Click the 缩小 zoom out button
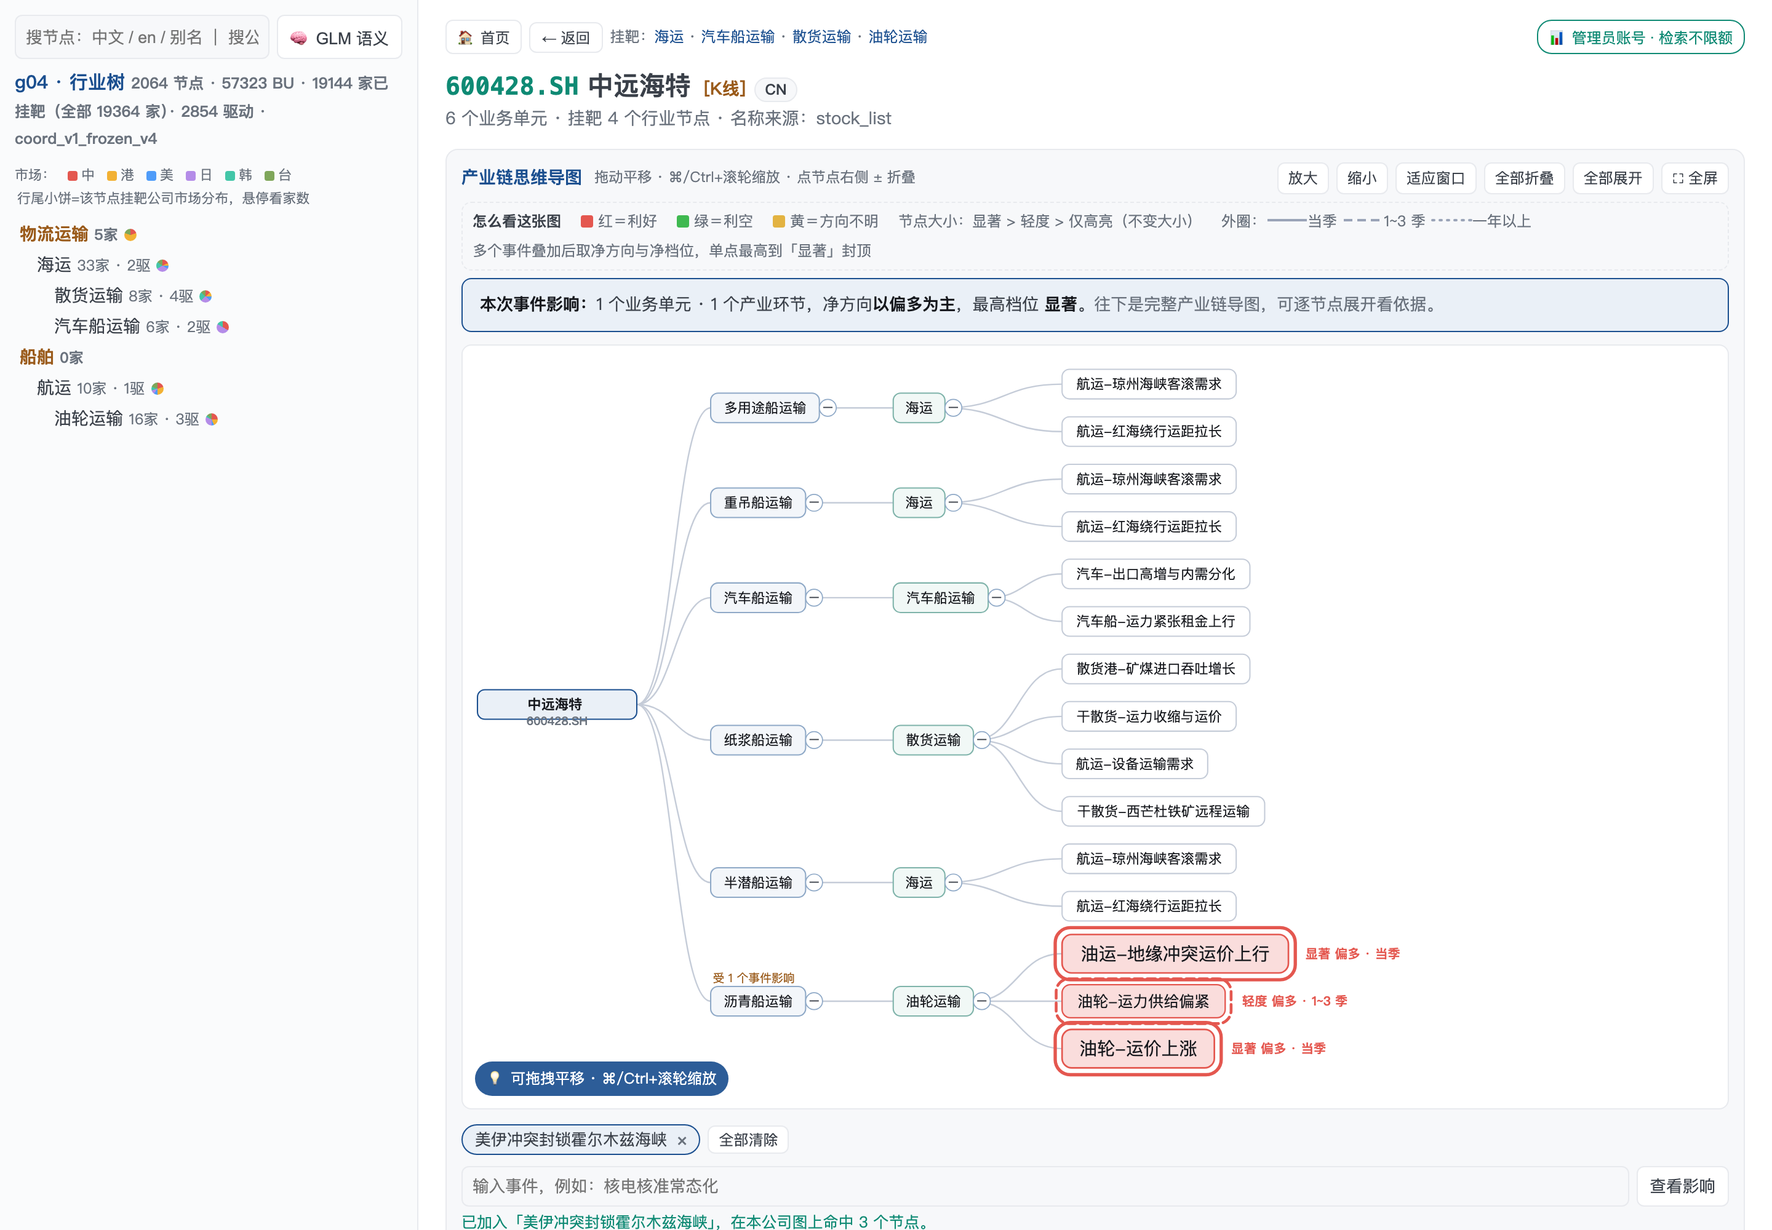Viewport: 1772px width, 1230px height. (1362, 178)
